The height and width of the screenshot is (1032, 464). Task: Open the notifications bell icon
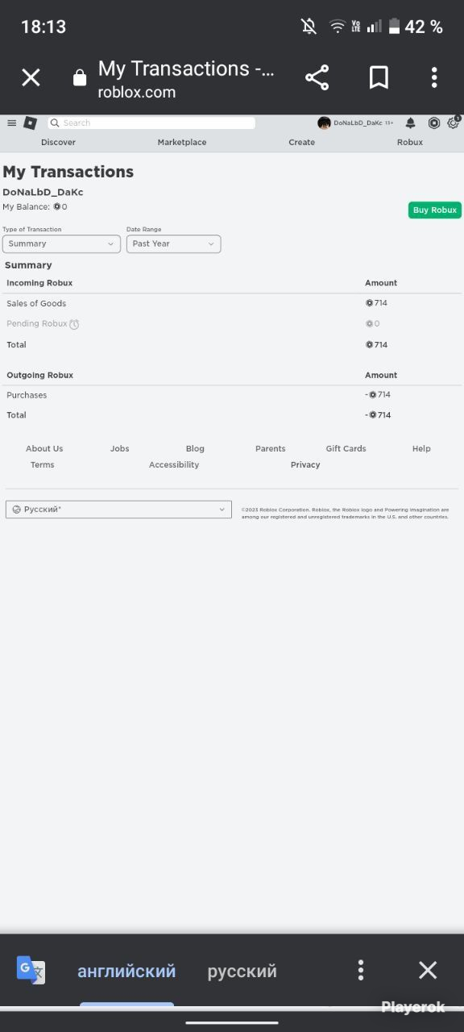(x=410, y=123)
